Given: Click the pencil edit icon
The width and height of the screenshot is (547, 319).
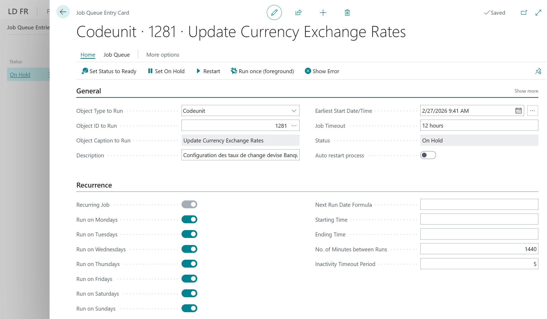Looking at the screenshot, I should 274,13.
